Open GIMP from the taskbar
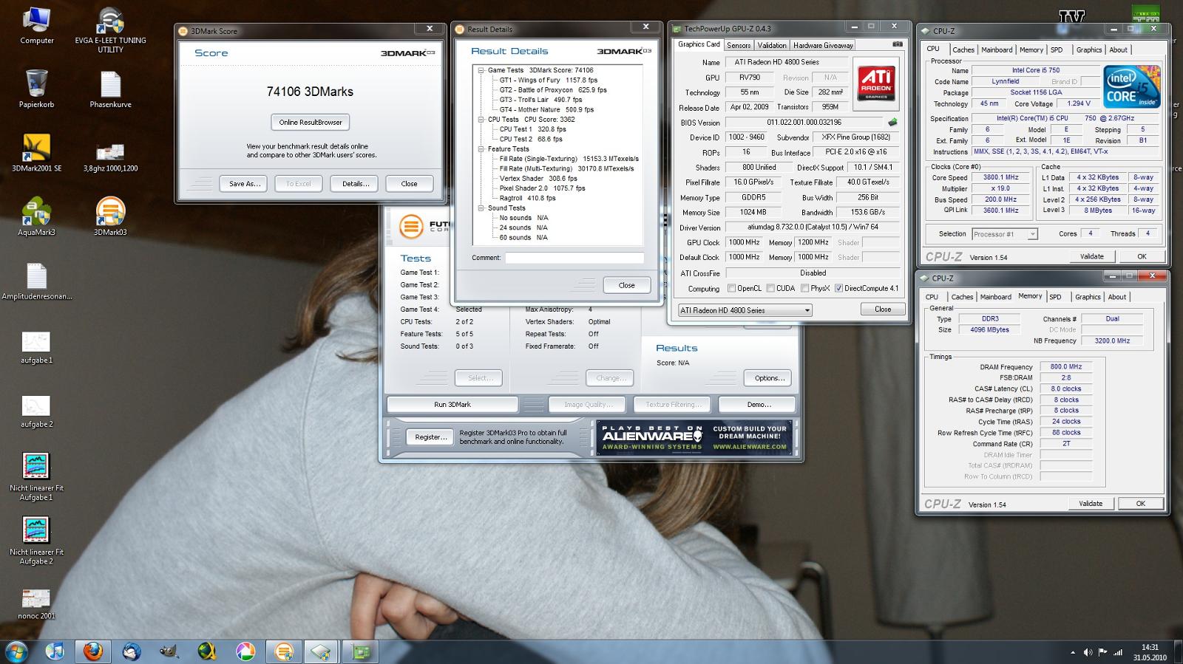This screenshot has width=1183, height=664. [x=169, y=651]
